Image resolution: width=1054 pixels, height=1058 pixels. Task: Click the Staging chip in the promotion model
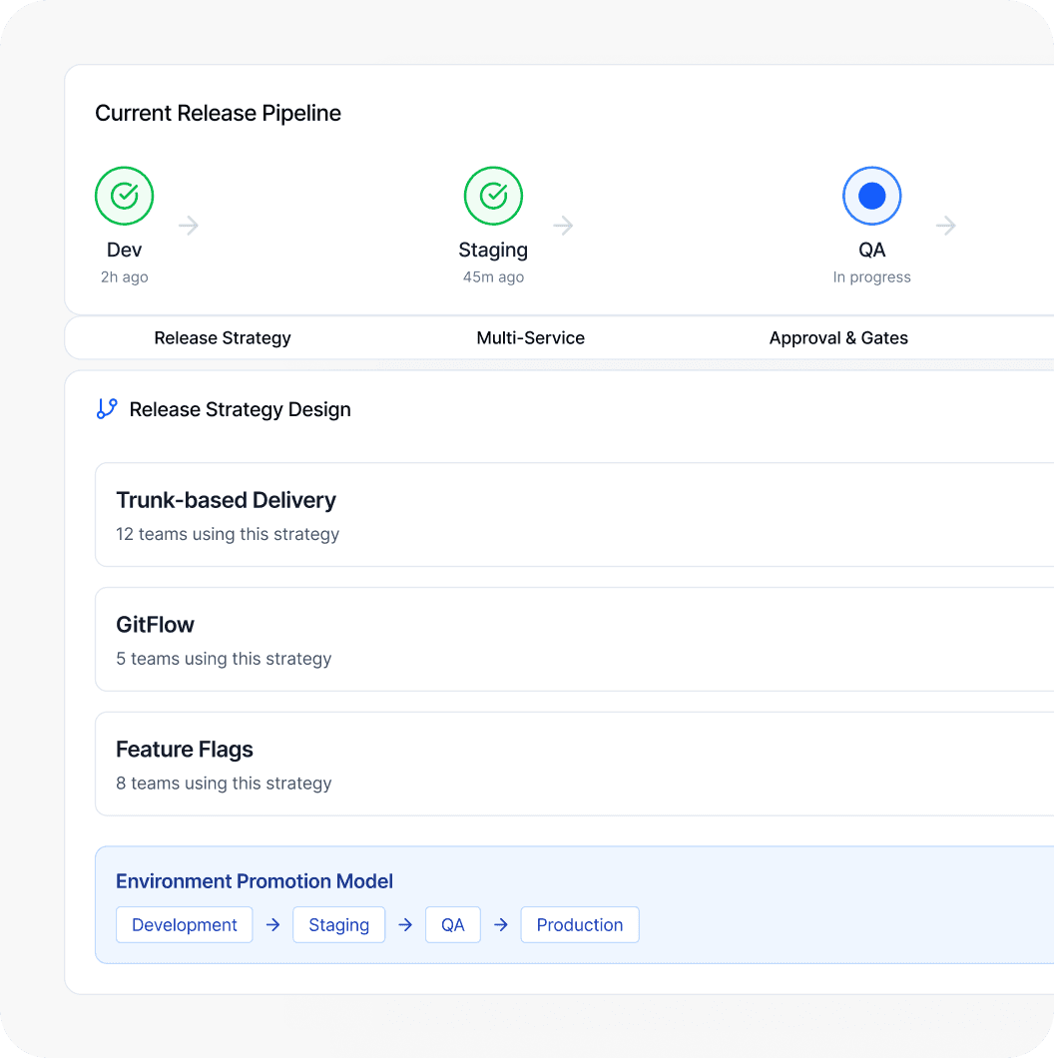tap(338, 924)
